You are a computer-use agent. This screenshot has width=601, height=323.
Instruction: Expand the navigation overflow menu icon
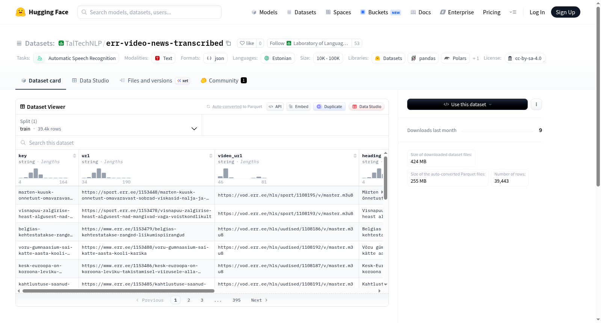click(x=513, y=12)
